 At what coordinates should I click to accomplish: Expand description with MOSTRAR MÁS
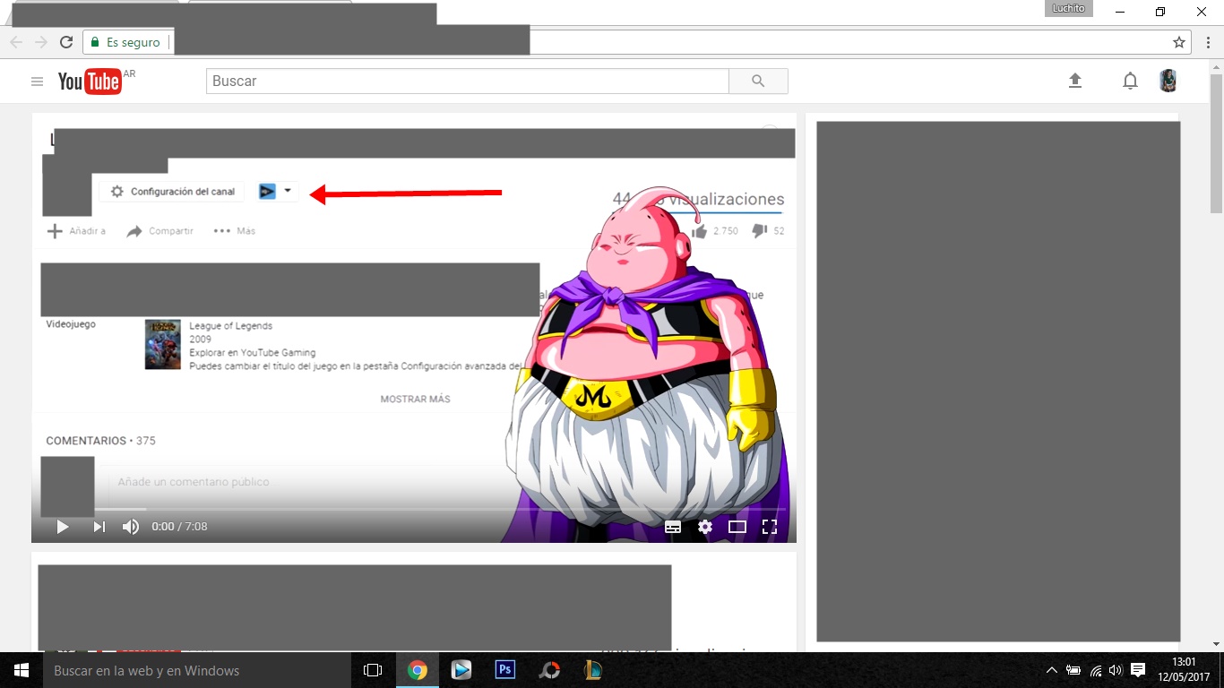(415, 399)
